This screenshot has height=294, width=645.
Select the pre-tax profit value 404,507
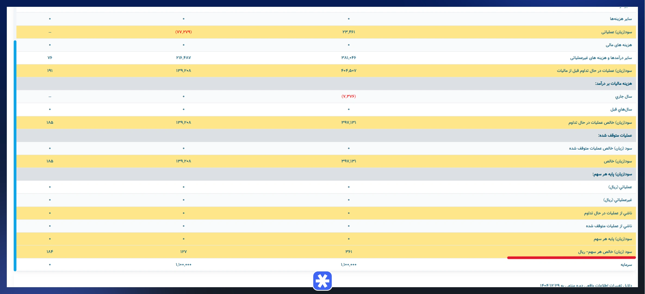(x=349, y=71)
